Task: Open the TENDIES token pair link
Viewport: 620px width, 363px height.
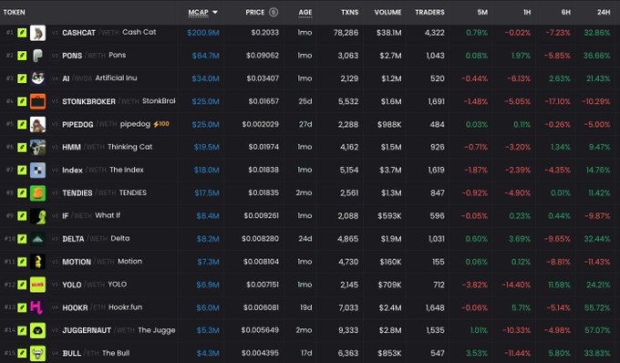Action: click(x=104, y=193)
